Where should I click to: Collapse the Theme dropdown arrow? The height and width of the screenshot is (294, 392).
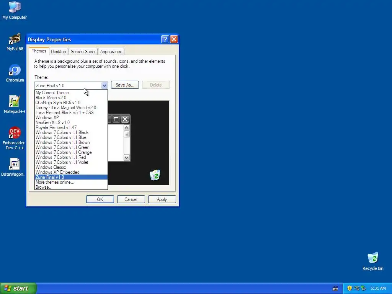104,85
